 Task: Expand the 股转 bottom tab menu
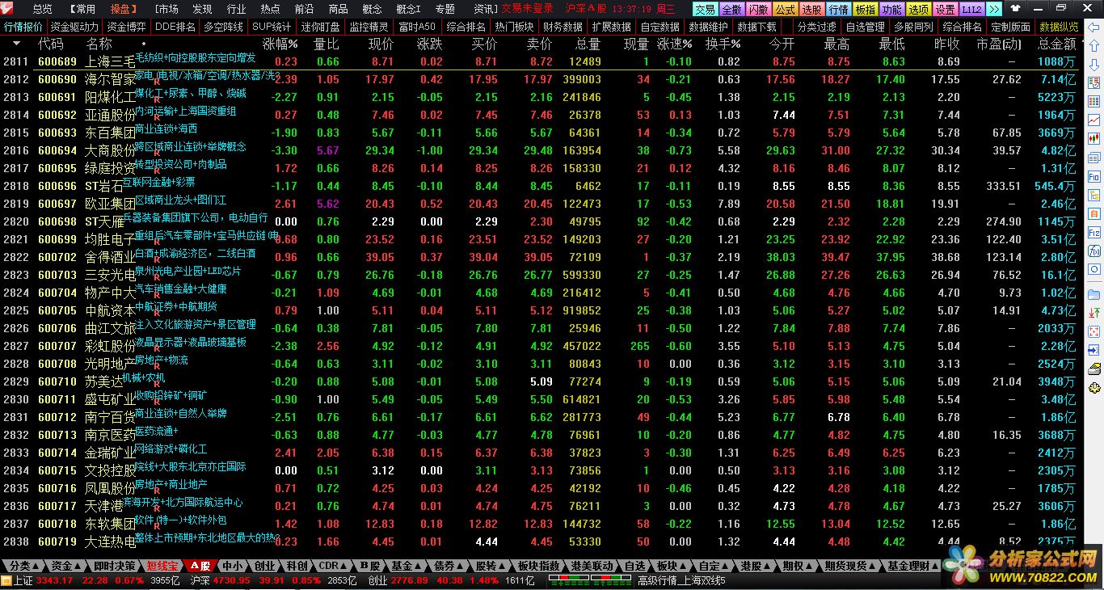[503, 567]
